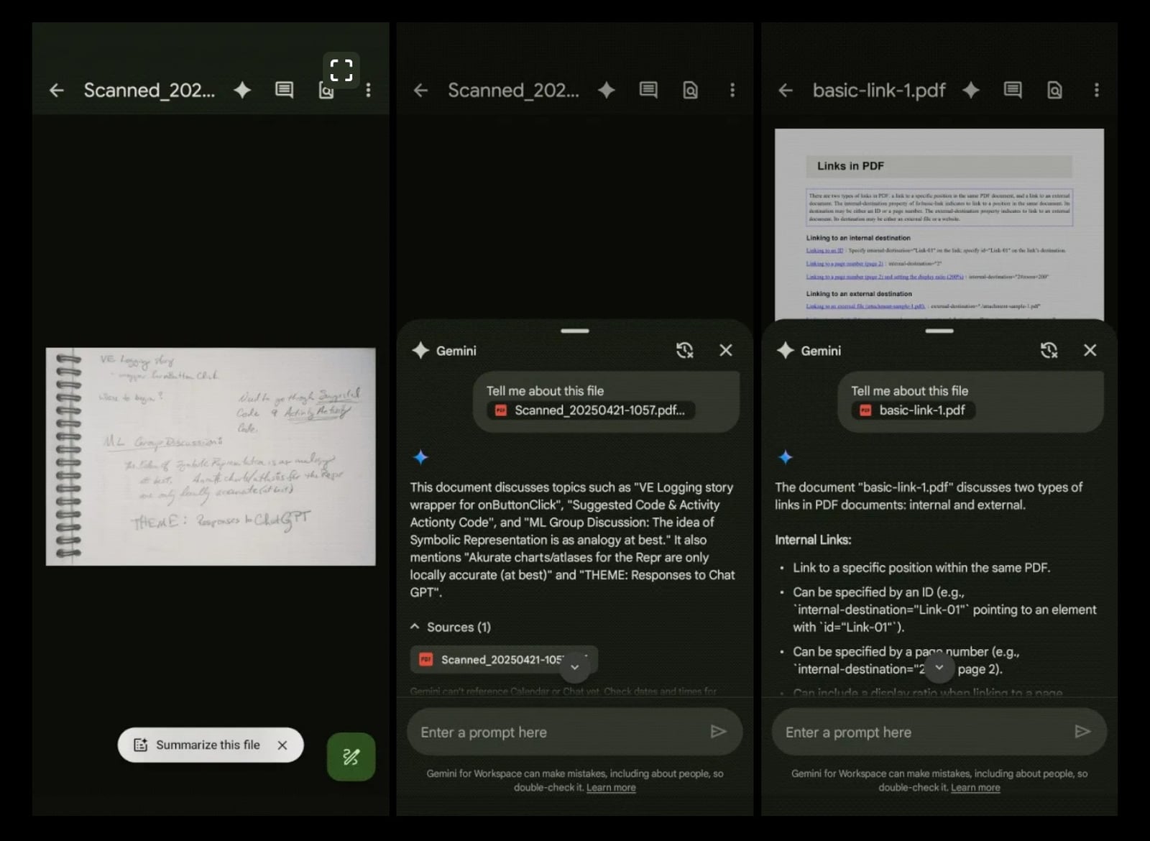The image size is (1150, 841).
Task: Open more options menu for basic-link-1.pdf
Action: point(1096,91)
